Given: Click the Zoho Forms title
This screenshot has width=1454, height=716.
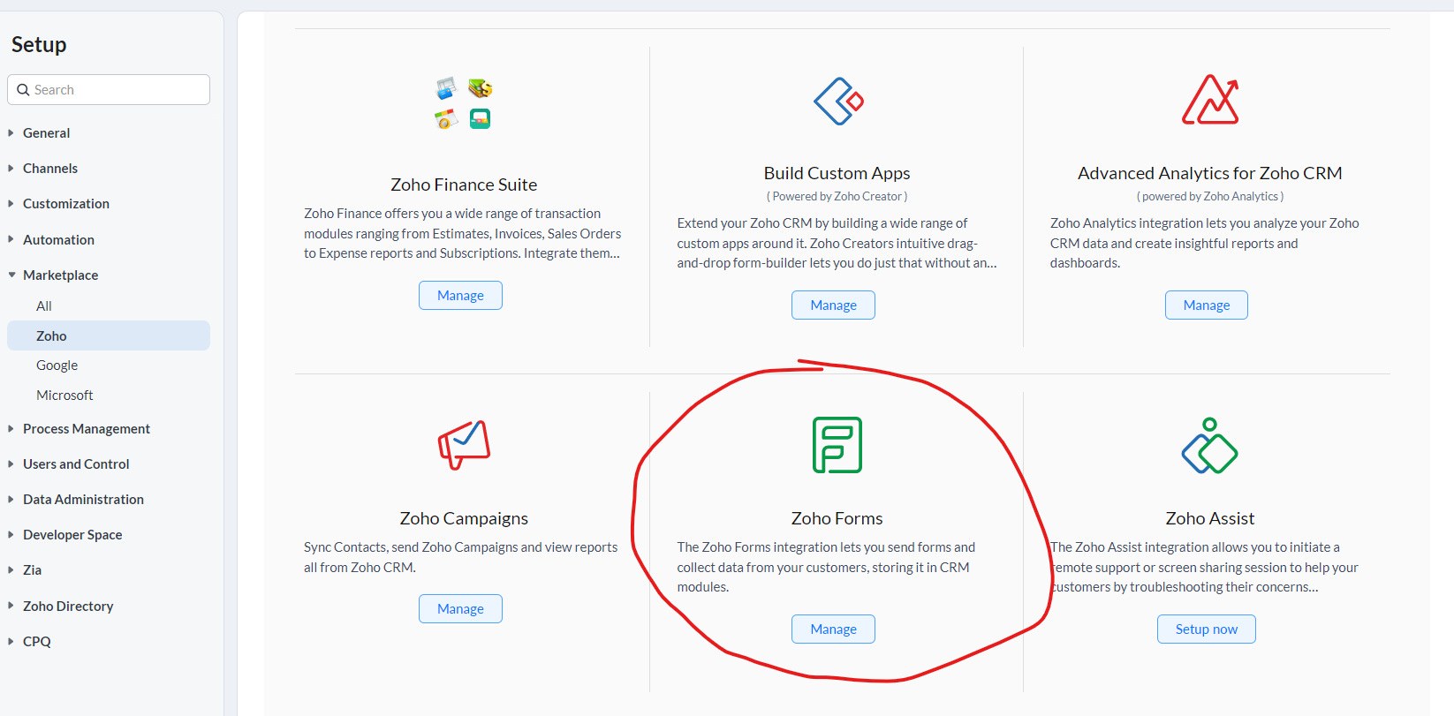Looking at the screenshot, I should point(837,519).
